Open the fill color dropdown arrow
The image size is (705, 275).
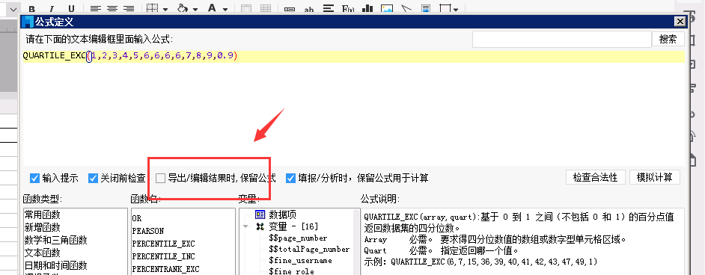point(195,9)
